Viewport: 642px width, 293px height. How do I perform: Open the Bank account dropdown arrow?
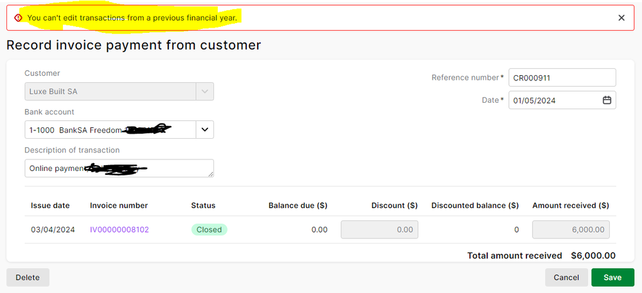coord(204,130)
